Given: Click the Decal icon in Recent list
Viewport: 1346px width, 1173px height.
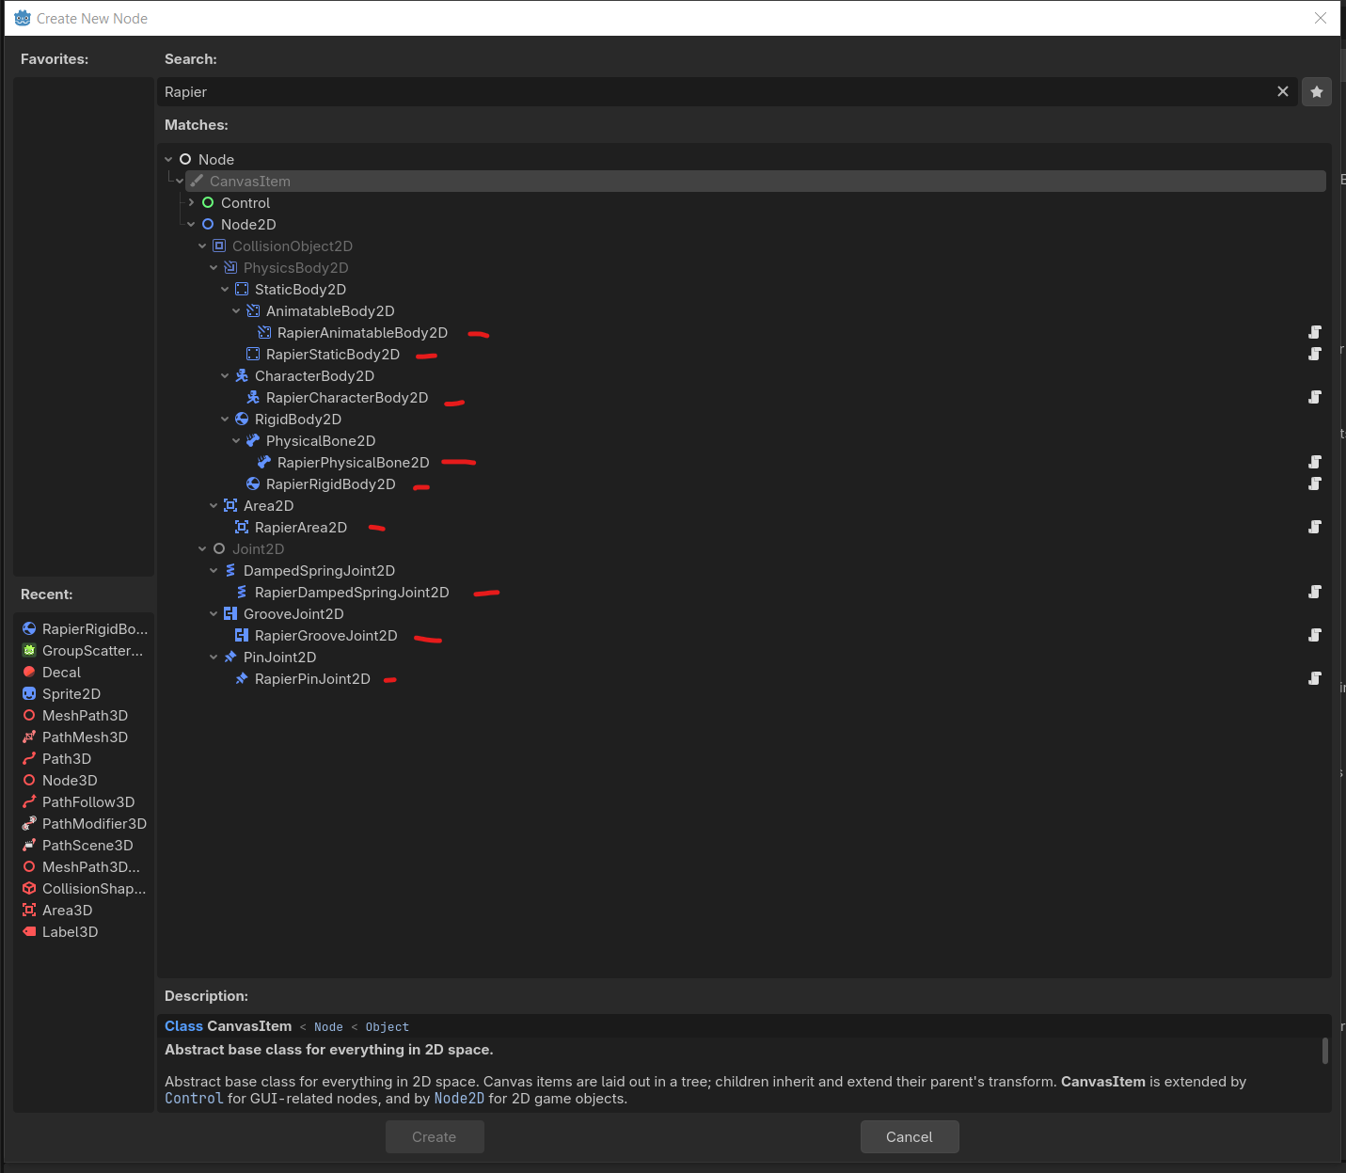Looking at the screenshot, I should click(29, 673).
